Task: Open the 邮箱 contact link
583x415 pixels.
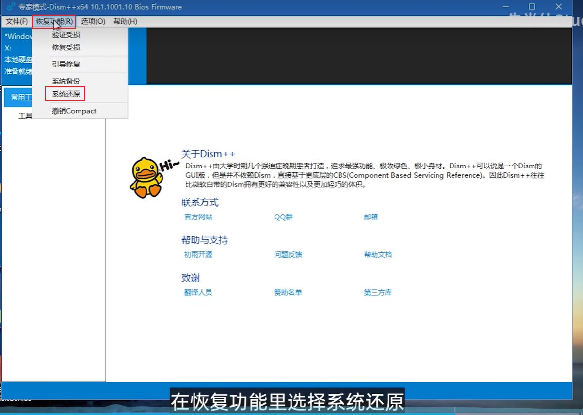Action: pyautogui.click(x=371, y=217)
